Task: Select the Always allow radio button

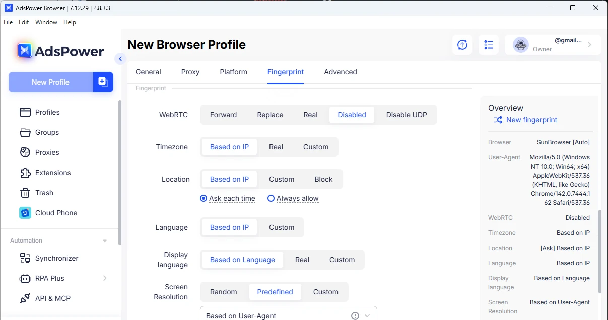Action: click(271, 198)
